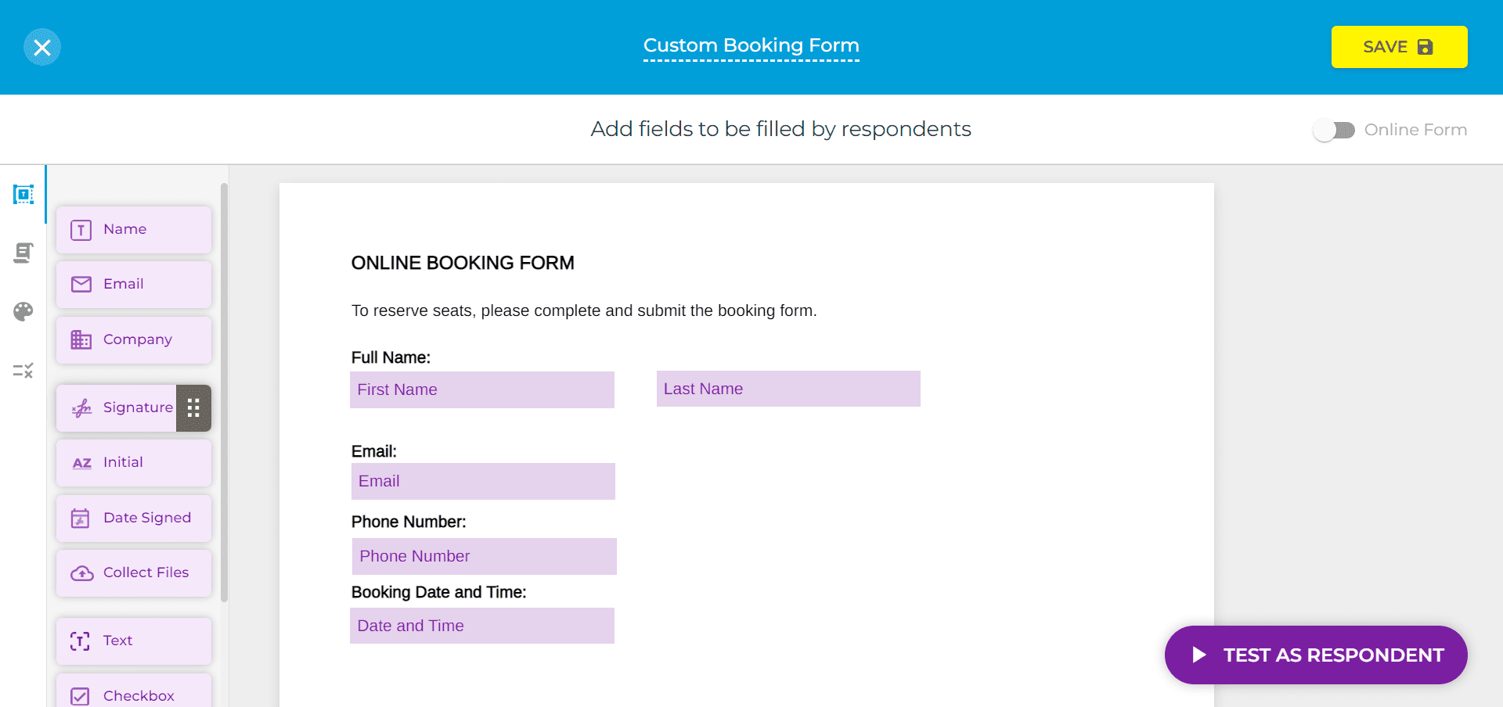
Task: Click the First Name input on the form
Action: coord(481,389)
